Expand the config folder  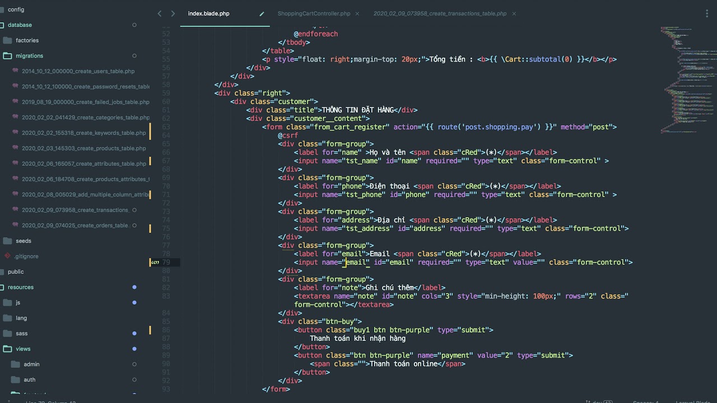click(x=16, y=10)
